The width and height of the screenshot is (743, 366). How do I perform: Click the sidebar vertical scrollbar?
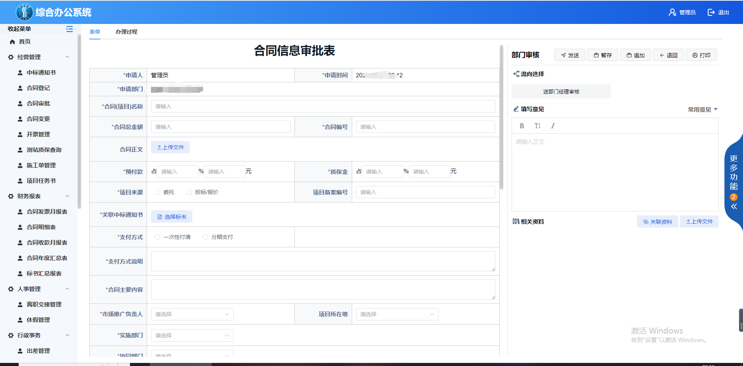click(x=79, y=121)
